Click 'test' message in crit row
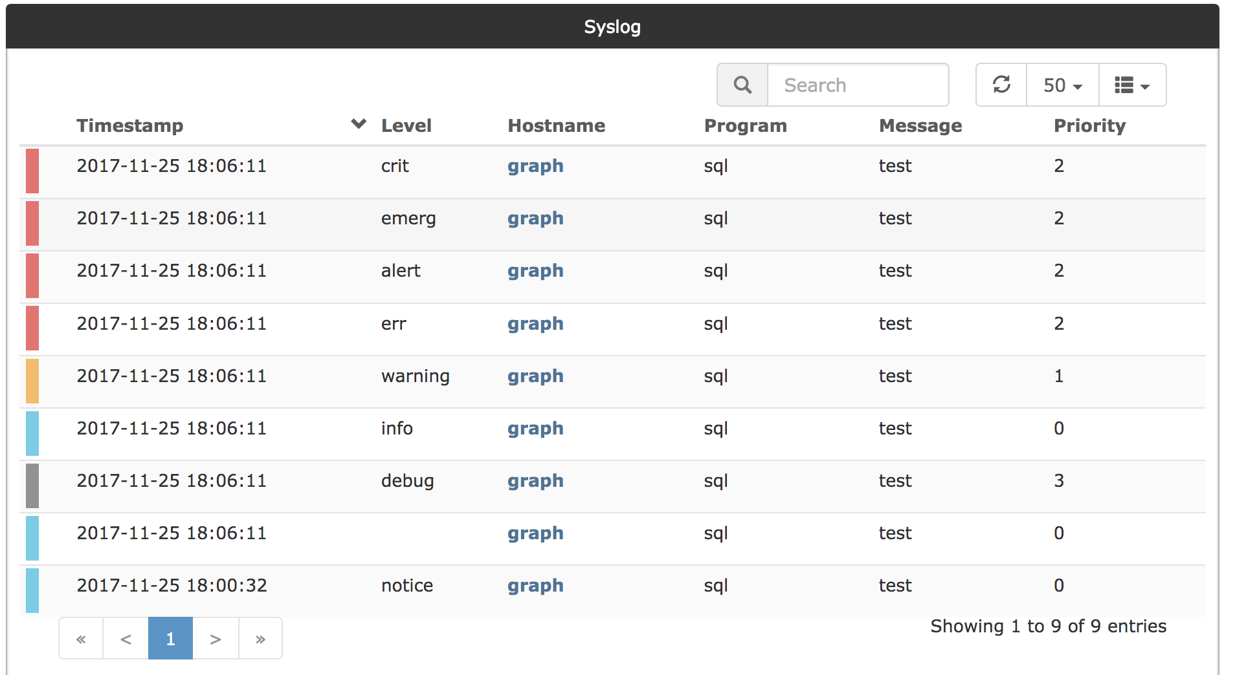The image size is (1235, 675). [895, 166]
